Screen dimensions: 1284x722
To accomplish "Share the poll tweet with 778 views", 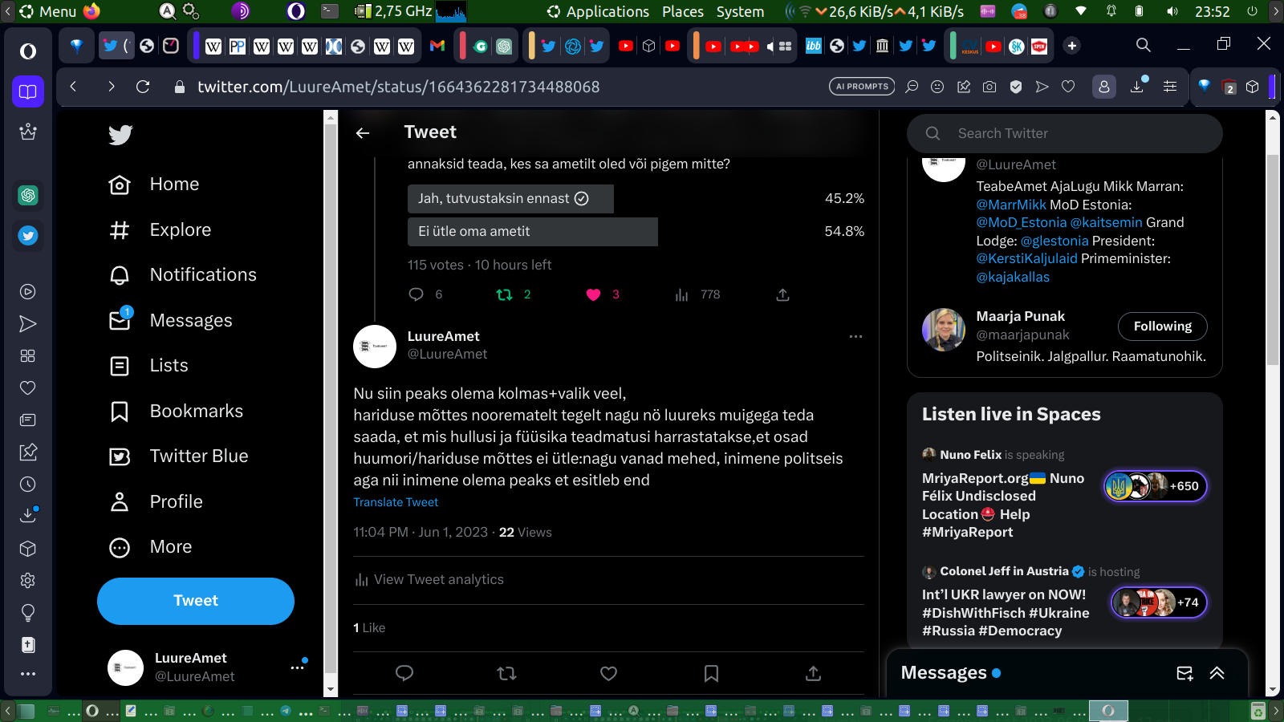I will (x=783, y=294).
